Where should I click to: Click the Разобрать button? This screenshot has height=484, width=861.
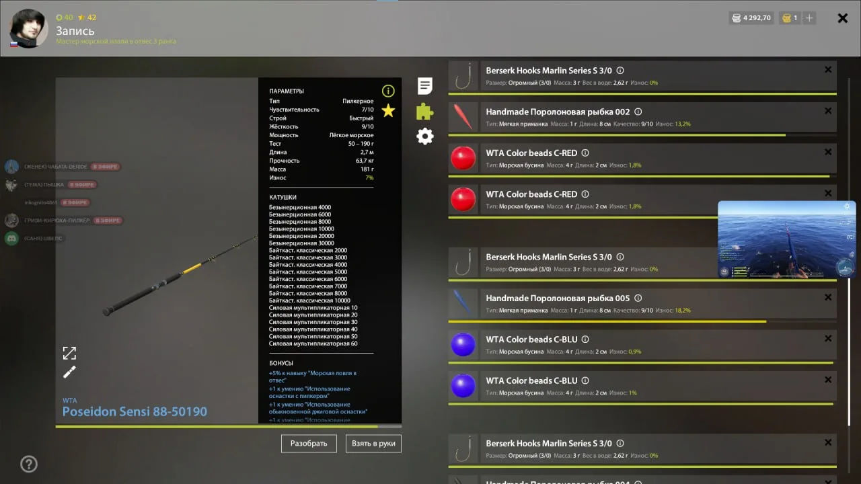pos(309,444)
